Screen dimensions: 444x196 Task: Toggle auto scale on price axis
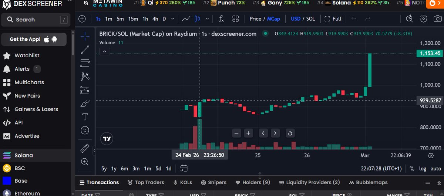pyautogui.click(x=436, y=169)
